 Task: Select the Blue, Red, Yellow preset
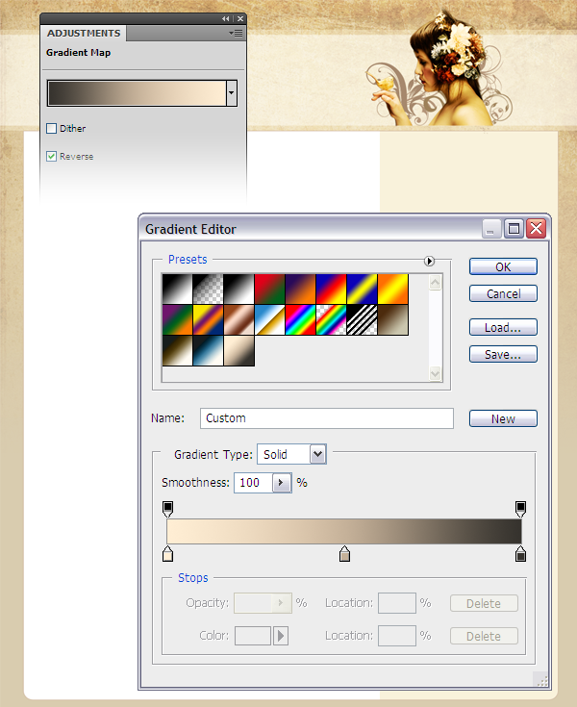point(331,289)
